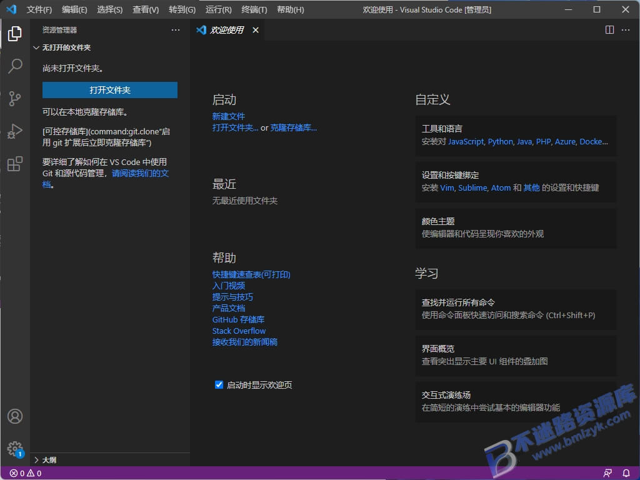Click the 其他 keymaps link

[x=531, y=187]
